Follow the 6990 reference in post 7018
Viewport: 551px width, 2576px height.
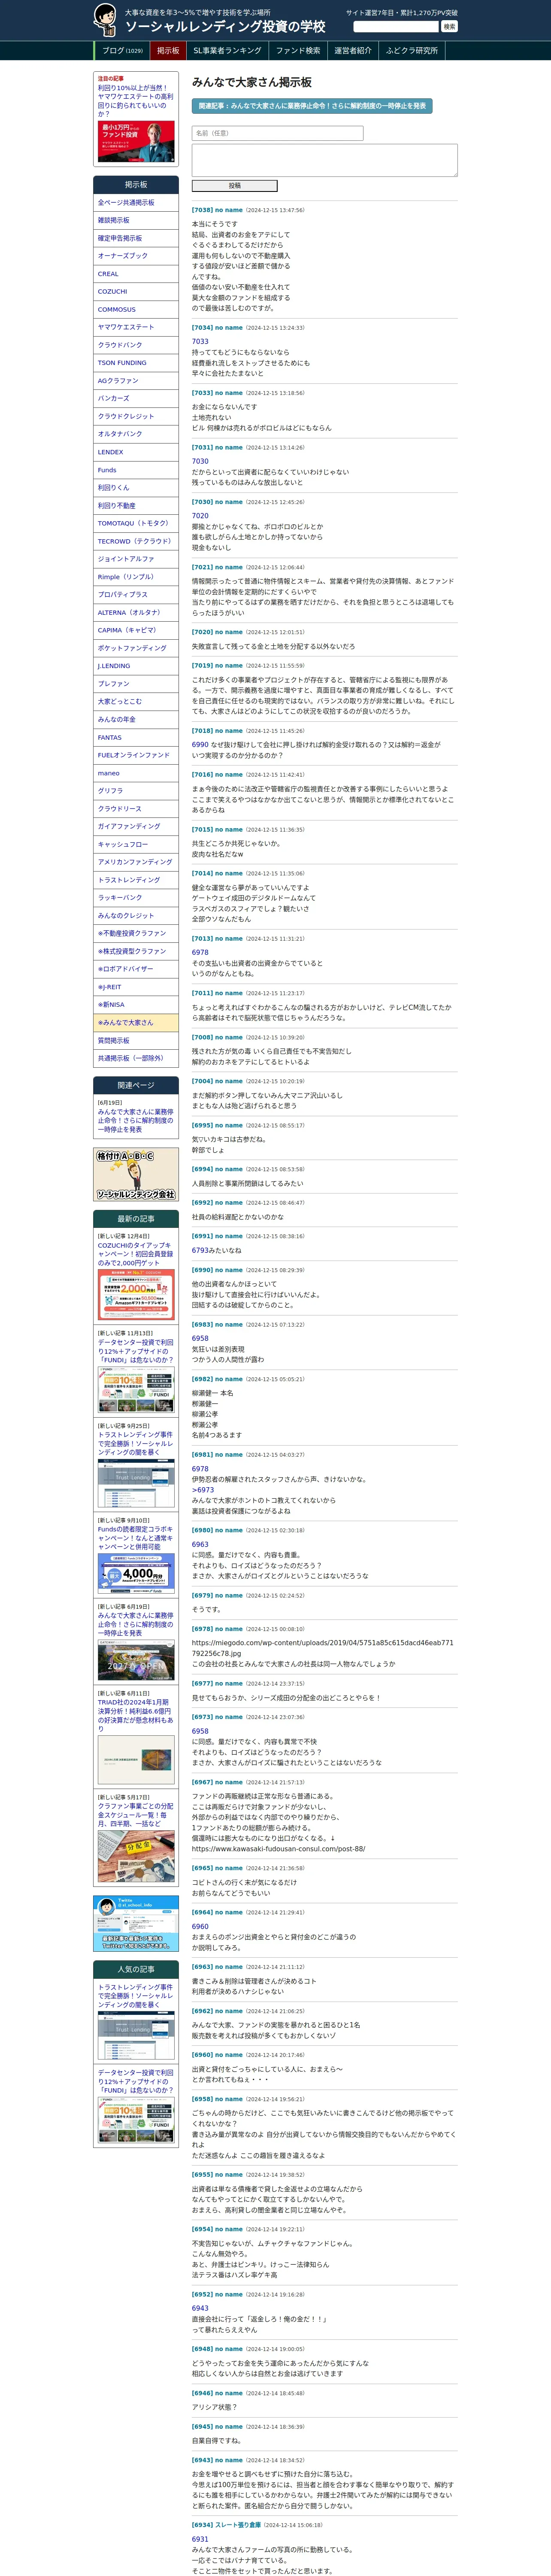(x=200, y=744)
